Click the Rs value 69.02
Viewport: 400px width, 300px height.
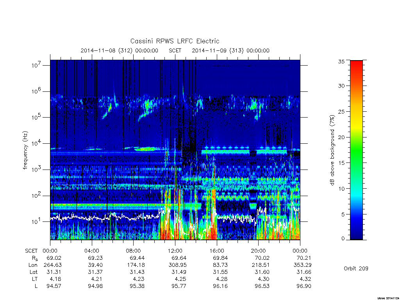pos(54,258)
